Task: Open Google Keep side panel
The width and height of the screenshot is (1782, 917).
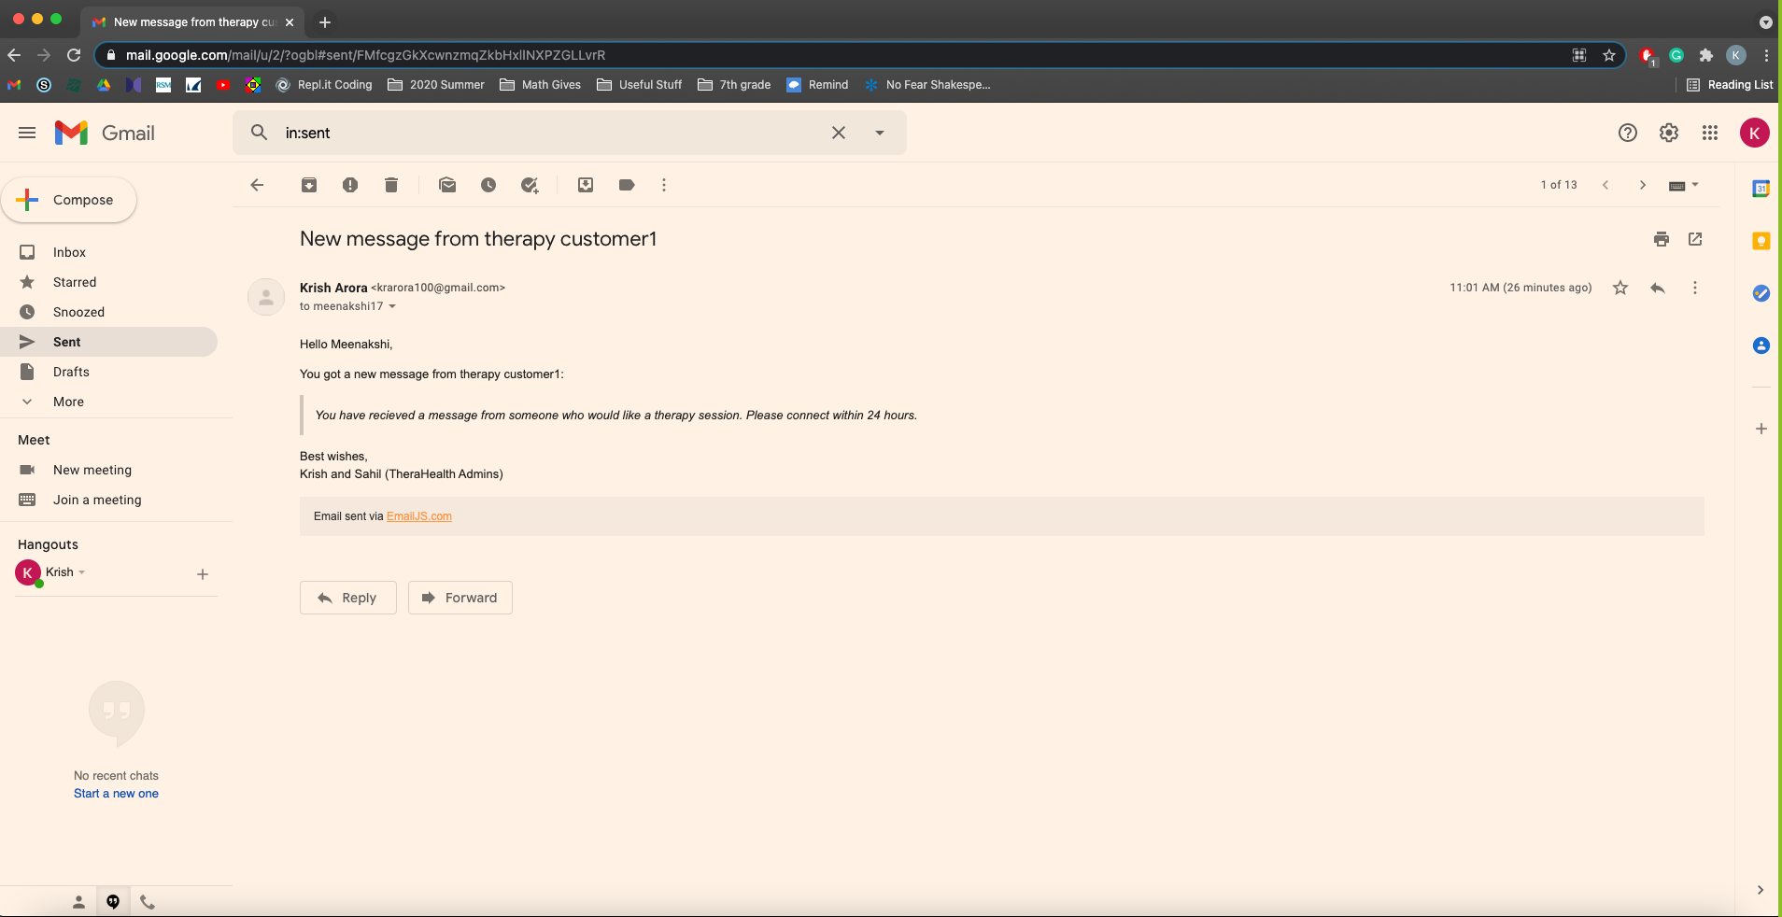Action: 1761,241
